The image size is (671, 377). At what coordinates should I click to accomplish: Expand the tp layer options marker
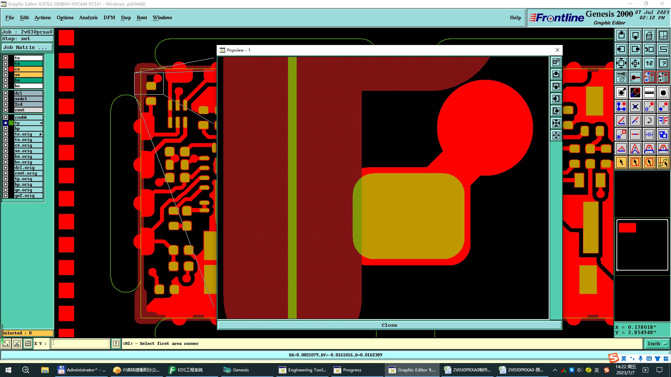[41, 123]
